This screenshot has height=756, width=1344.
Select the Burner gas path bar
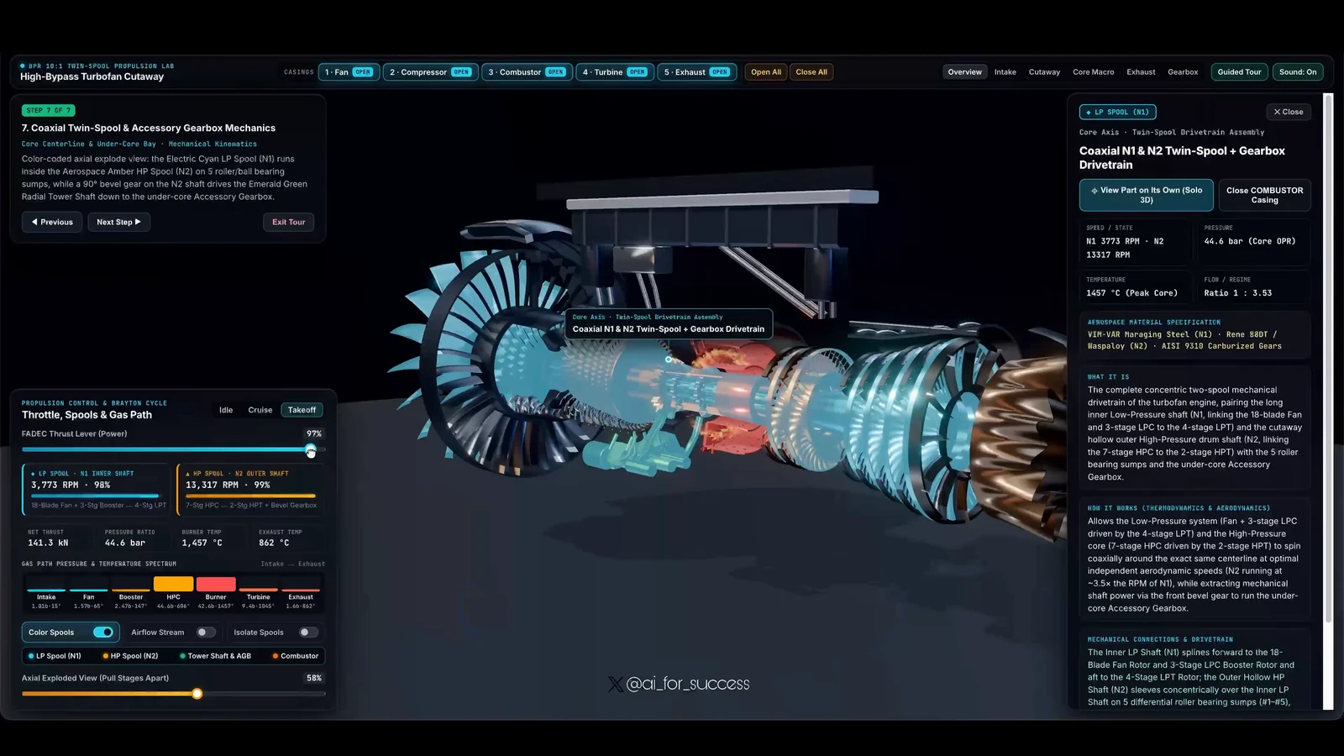(216, 593)
